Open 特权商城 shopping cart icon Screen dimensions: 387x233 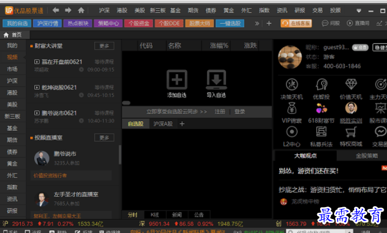[351, 132]
